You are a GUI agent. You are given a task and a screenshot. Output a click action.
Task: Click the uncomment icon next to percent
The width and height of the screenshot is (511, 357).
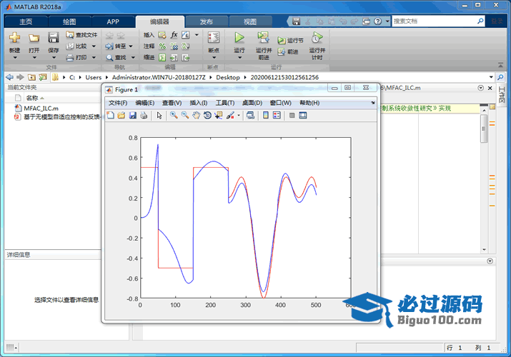tap(174, 46)
